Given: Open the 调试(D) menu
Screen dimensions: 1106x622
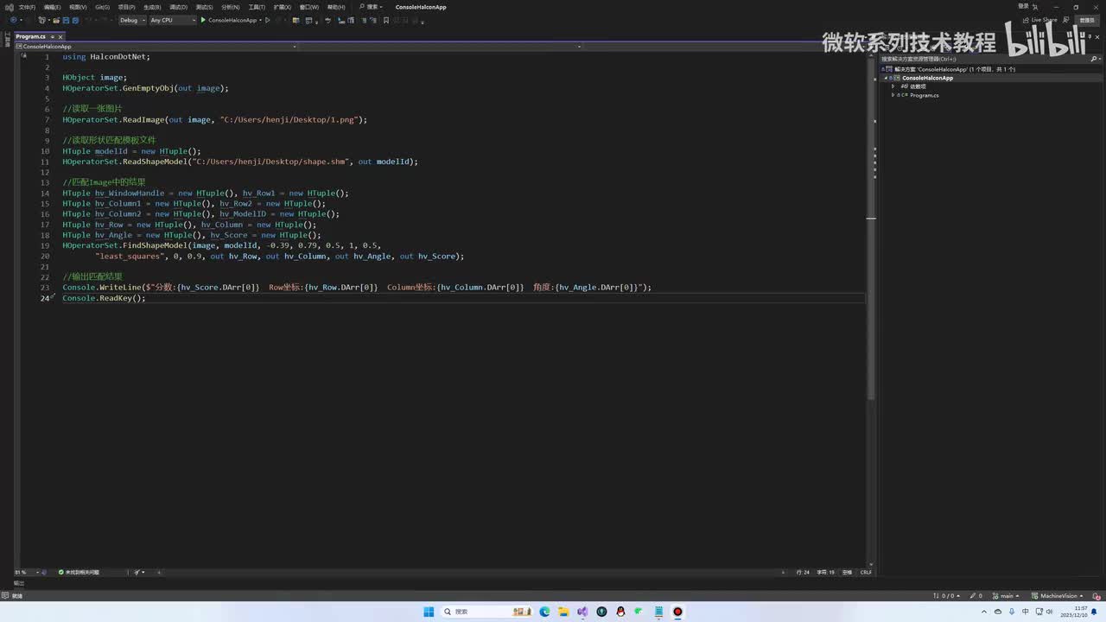Looking at the screenshot, I should (178, 7).
